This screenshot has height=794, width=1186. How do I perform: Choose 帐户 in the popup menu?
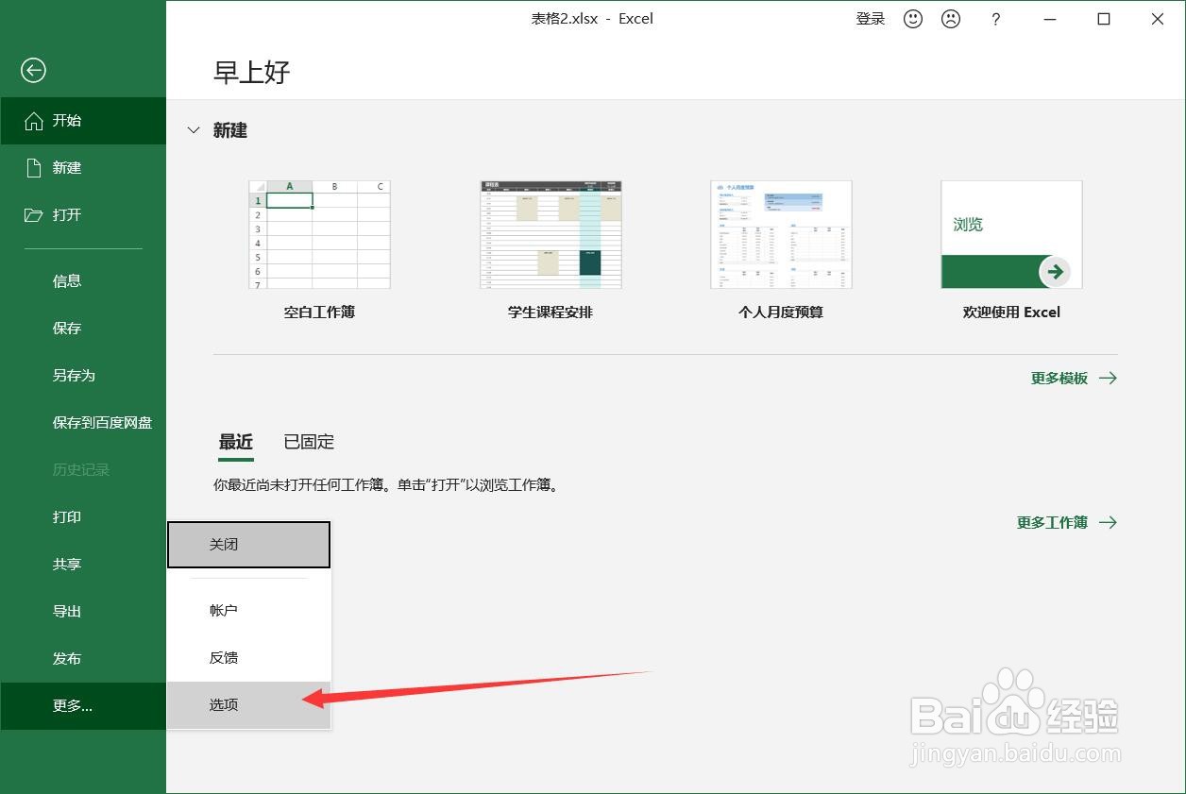click(x=249, y=611)
